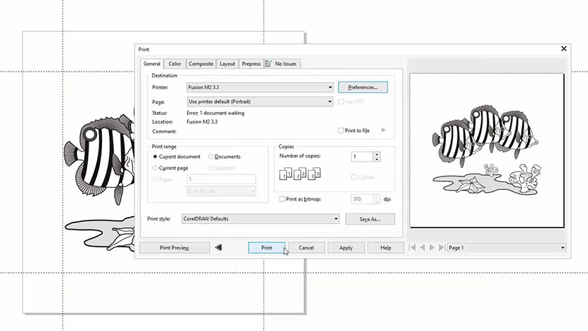Switch to the Prepress tab
This screenshot has height=331, width=588.
(x=251, y=64)
